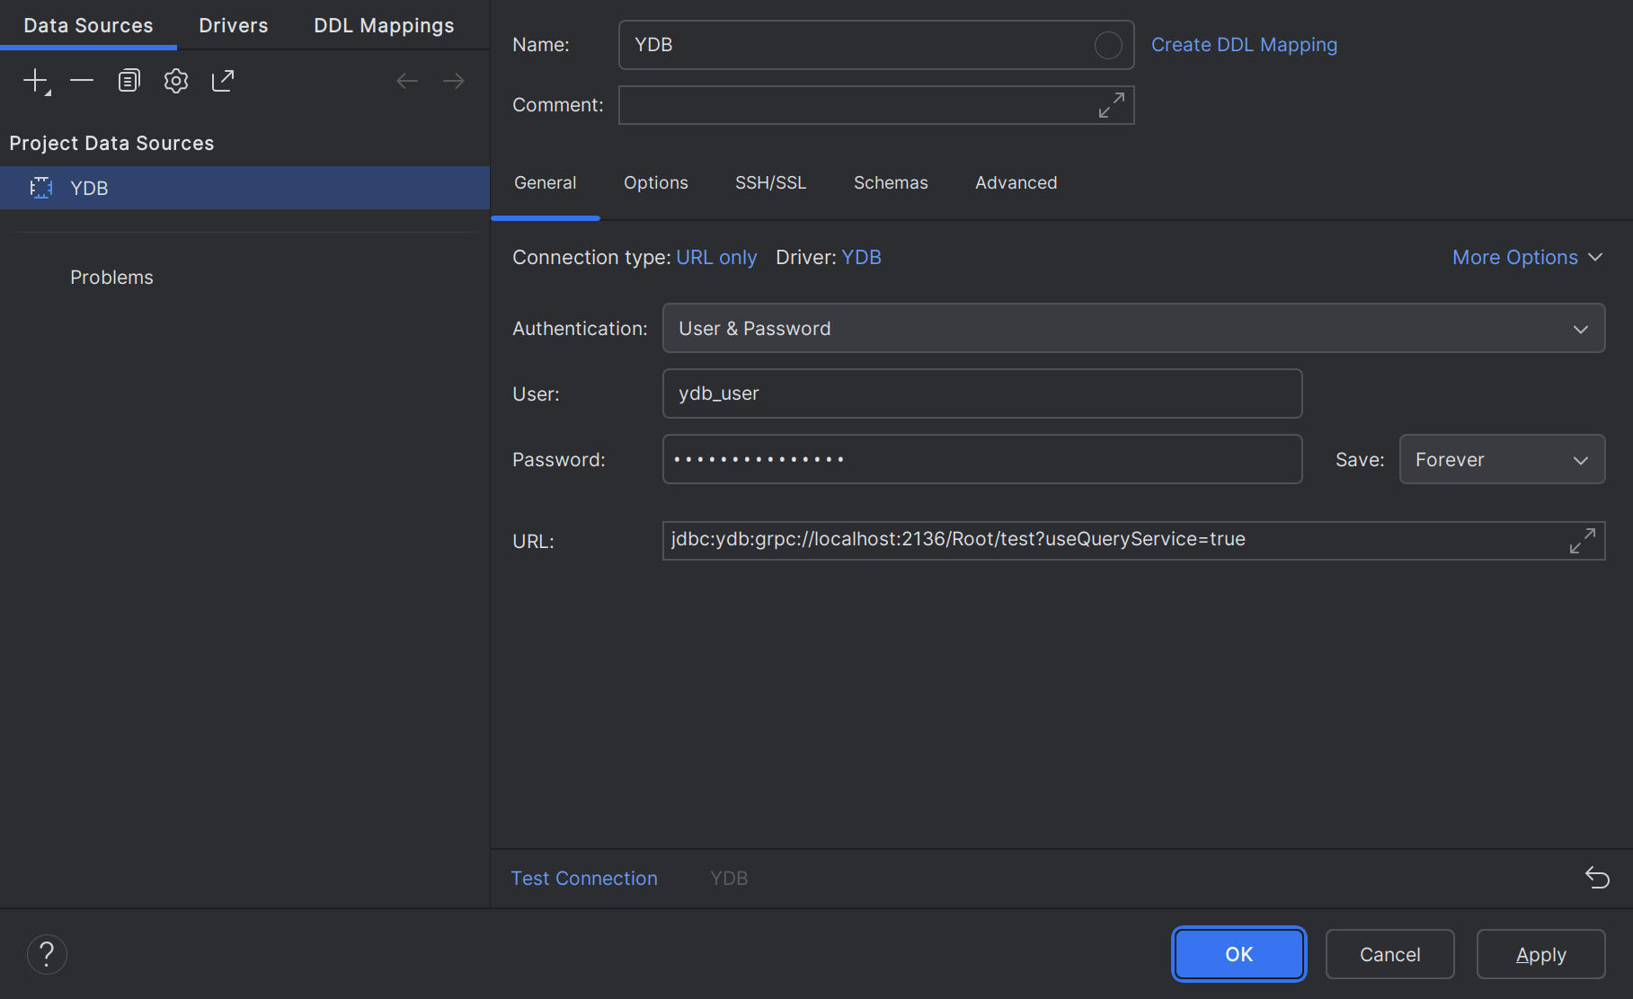1633x999 pixels.
Task: Revert changes with the undo arrow icon
Action: tap(1597, 878)
